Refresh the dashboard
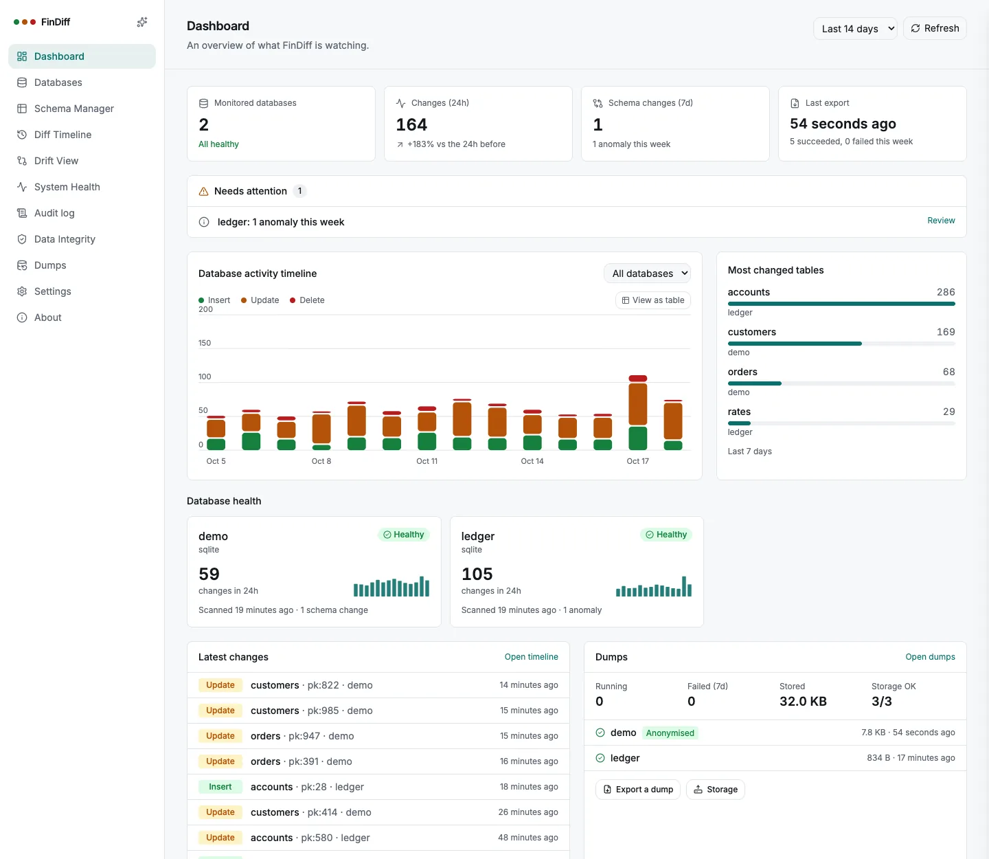 (935, 28)
